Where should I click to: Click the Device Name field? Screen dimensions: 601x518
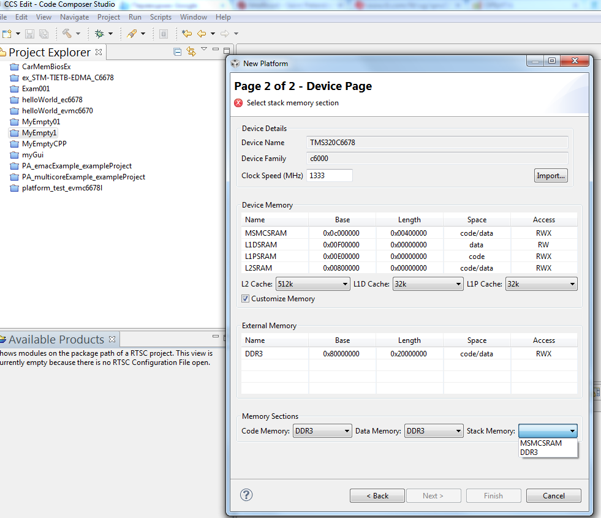437,143
